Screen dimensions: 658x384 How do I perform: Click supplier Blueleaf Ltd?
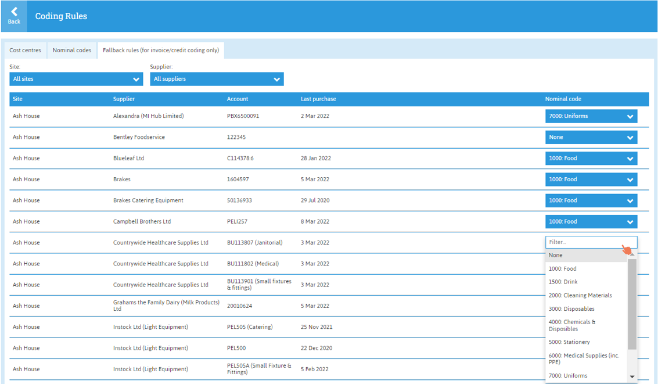(x=128, y=158)
